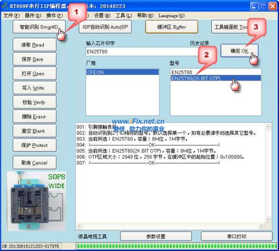Click the chip marking input field
Image resolution: width=279 pixels, height=251 pixels.
(x=142, y=52)
